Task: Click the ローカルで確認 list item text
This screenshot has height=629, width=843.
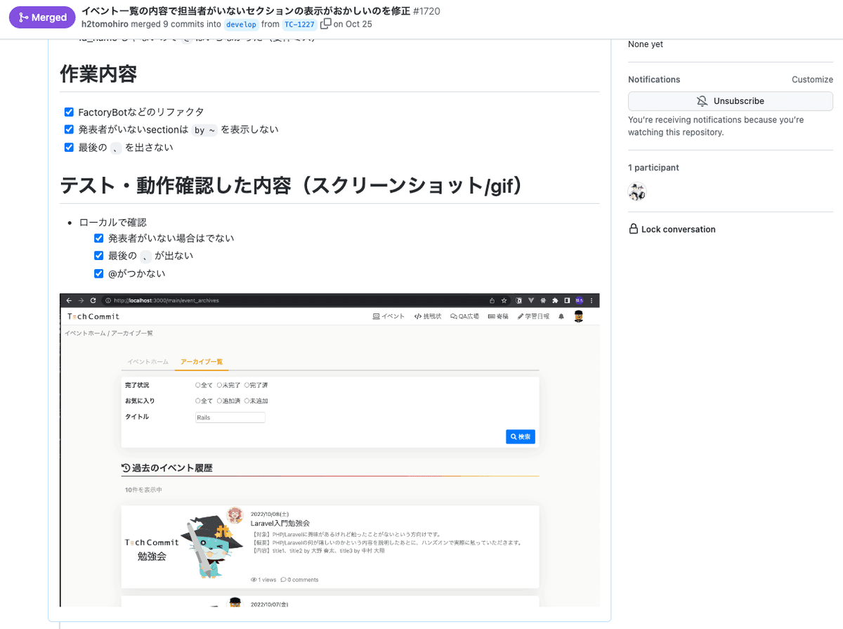Action: pos(113,221)
